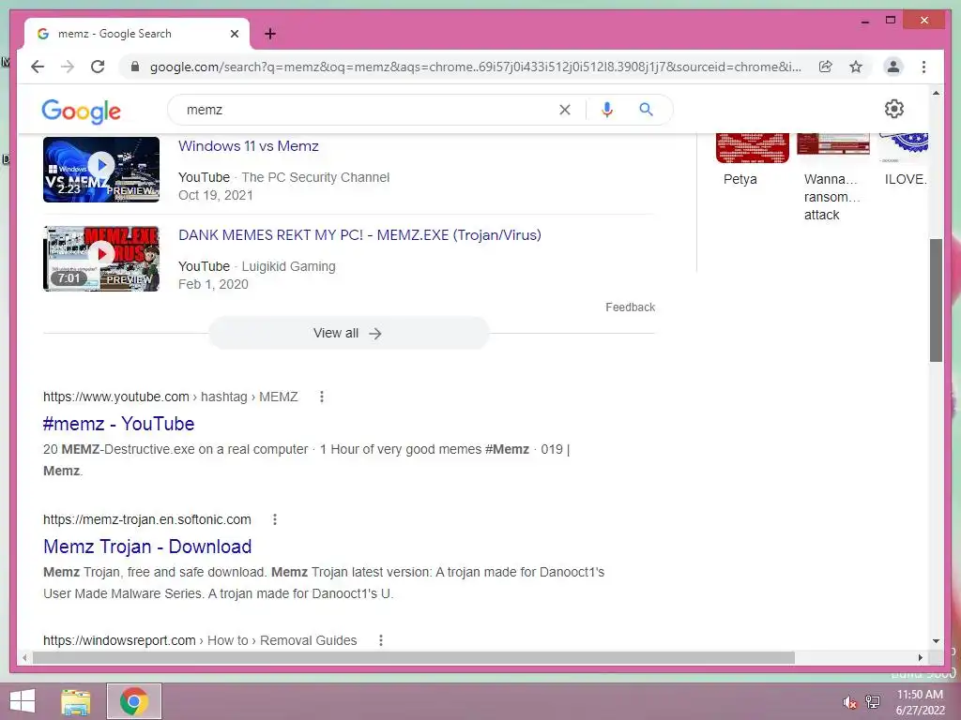Submit search with magnifier icon

click(x=646, y=110)
